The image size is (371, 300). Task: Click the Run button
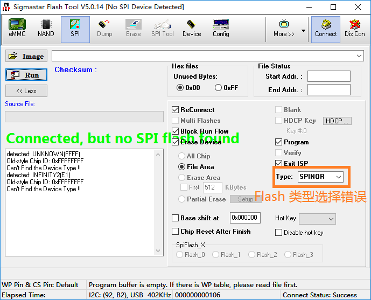point(26,75)
